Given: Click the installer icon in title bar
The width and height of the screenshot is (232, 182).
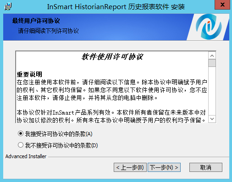Looking at the screenshot, I should [x=8, y=6].
